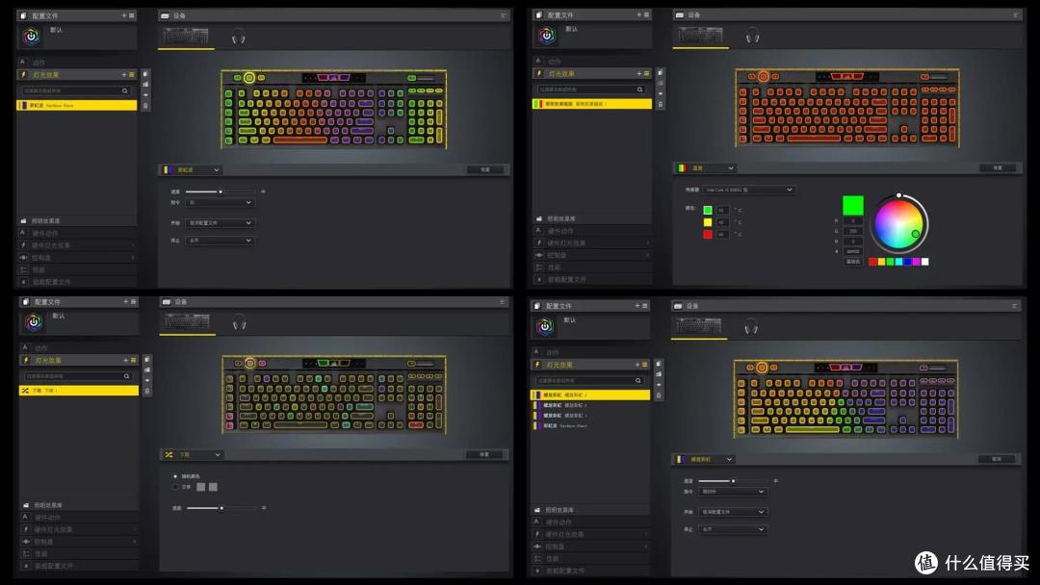The height and width of the screenshot is (585, 1040).
Task: Click default profile icon in rain effect window
Action: [33, 322]
